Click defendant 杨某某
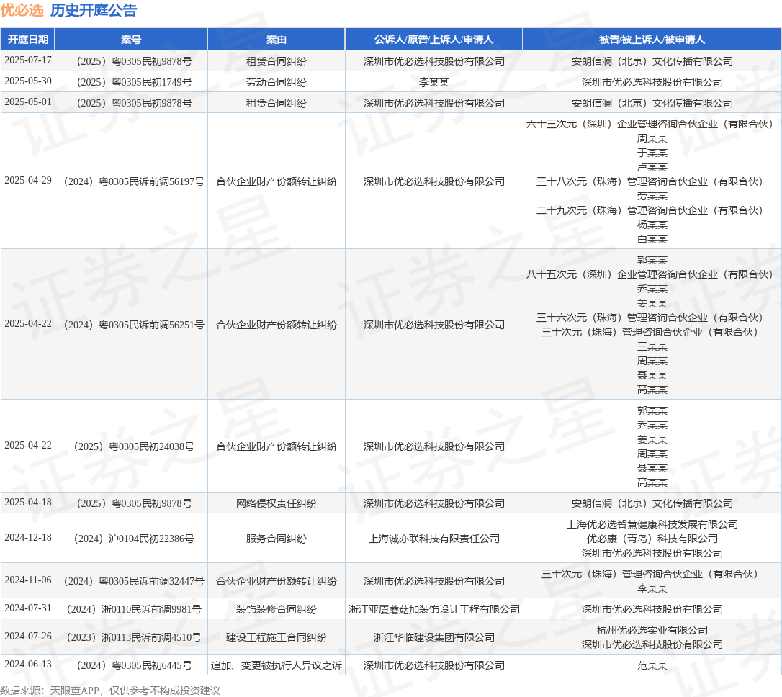 click(652, 225)
